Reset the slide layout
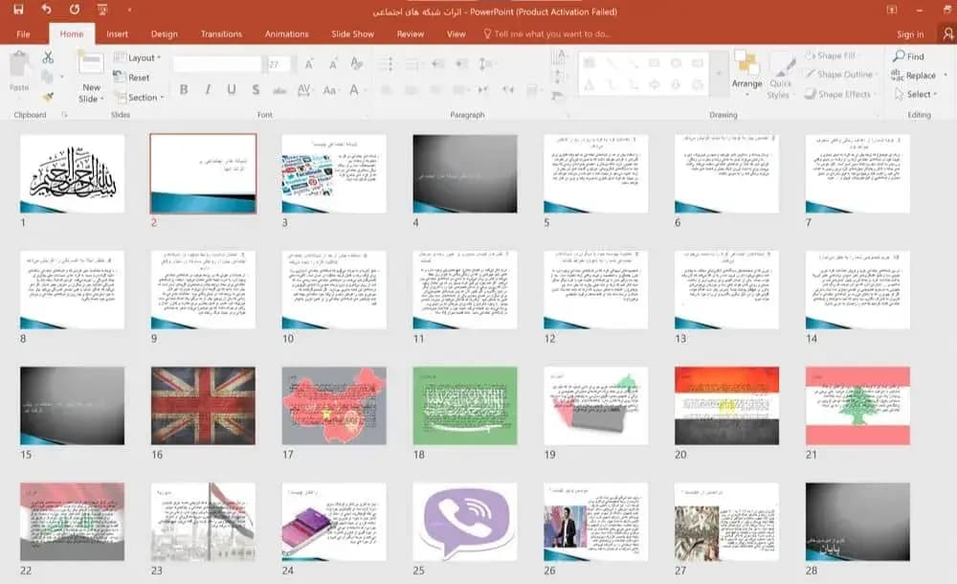The image size is (957, 584). coord(132,78)
